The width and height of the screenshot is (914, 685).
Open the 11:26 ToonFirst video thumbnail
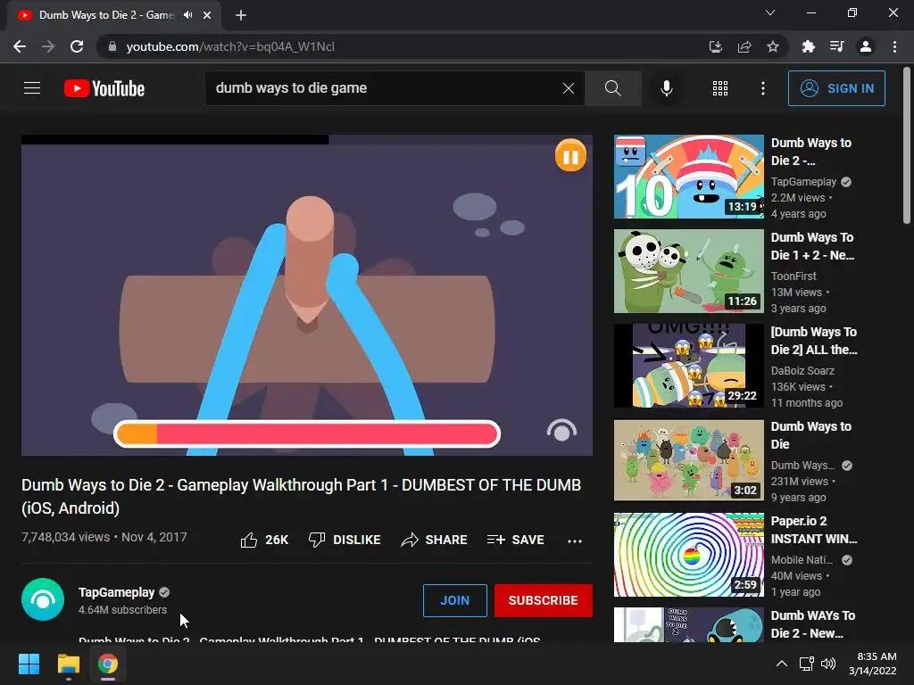(688, 271)
